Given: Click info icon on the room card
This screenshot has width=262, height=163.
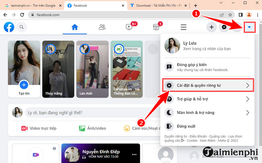Looking at the screenshot, I should point(54,148).
